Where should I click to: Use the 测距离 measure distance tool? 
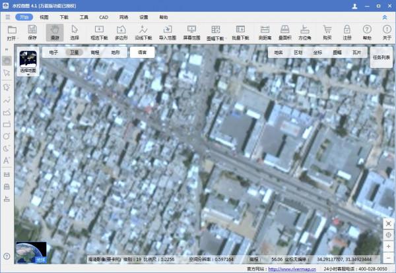click(265, 33)
